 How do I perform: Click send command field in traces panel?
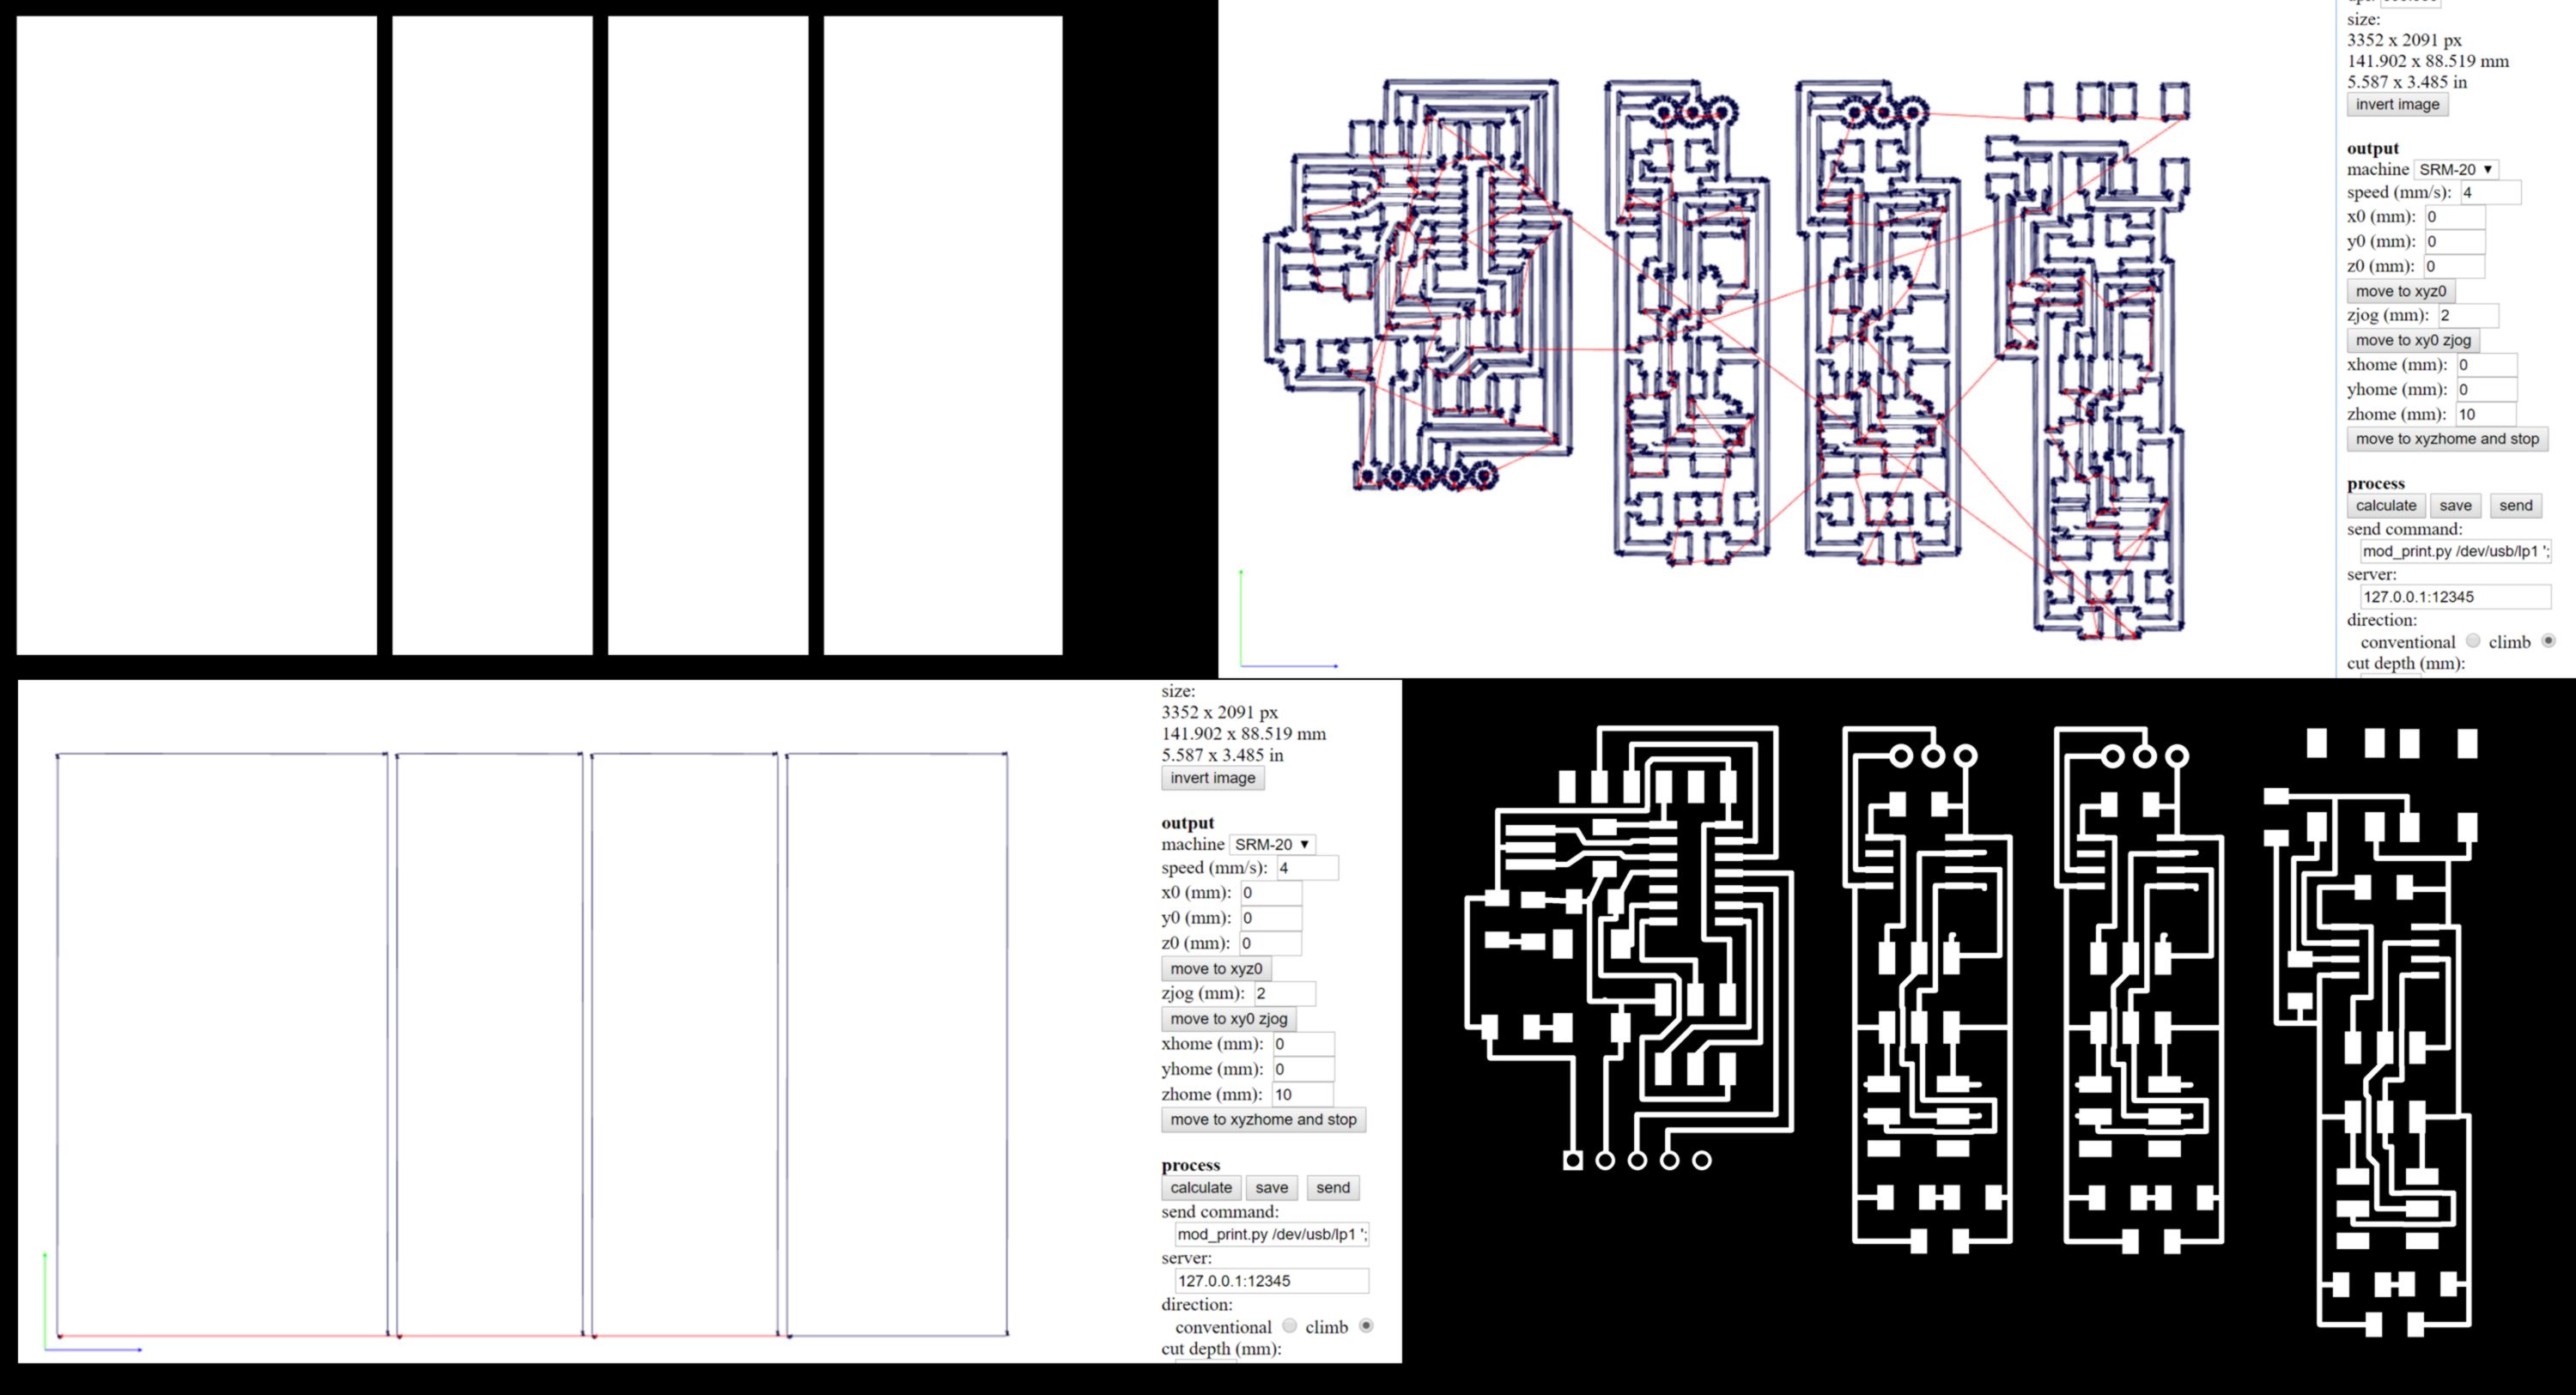click(x=2454, y=552)
